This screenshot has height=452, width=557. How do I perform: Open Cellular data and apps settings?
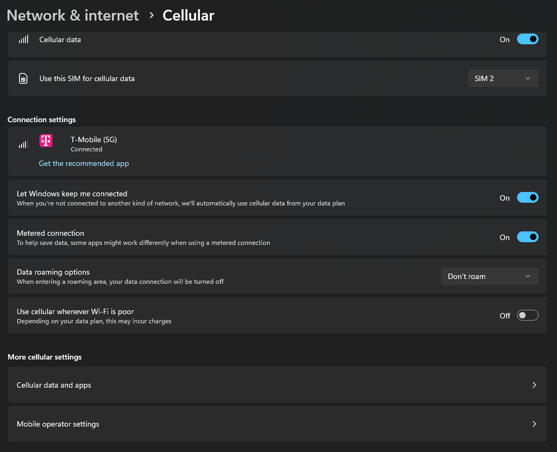tap(54, 385)
